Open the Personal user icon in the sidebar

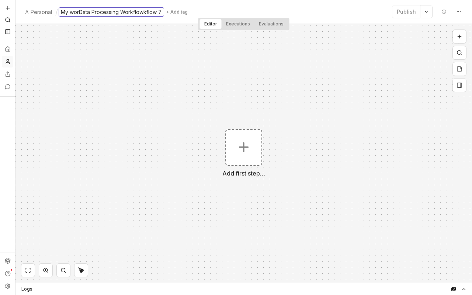point(8,62)
